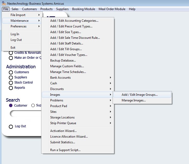Open Customers under Administration

click(22, 72)
